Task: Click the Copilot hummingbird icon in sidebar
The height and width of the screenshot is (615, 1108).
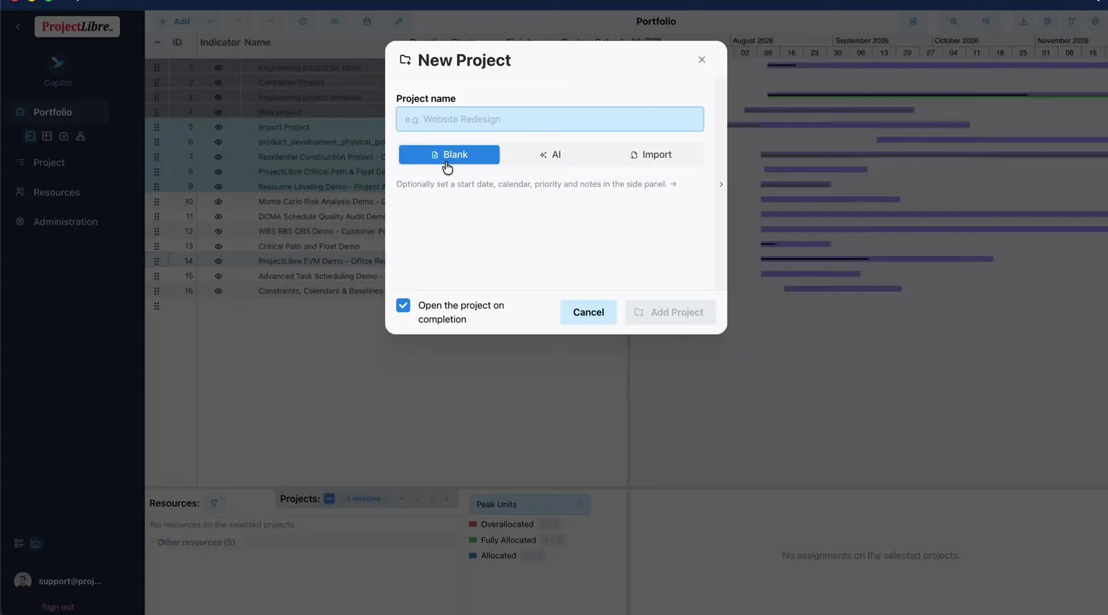Action: pyautogui.click(x=57, y=64)
